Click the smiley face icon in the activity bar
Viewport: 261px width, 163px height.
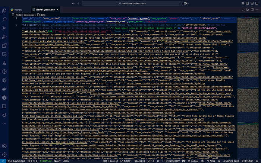(x=4, y=115)
